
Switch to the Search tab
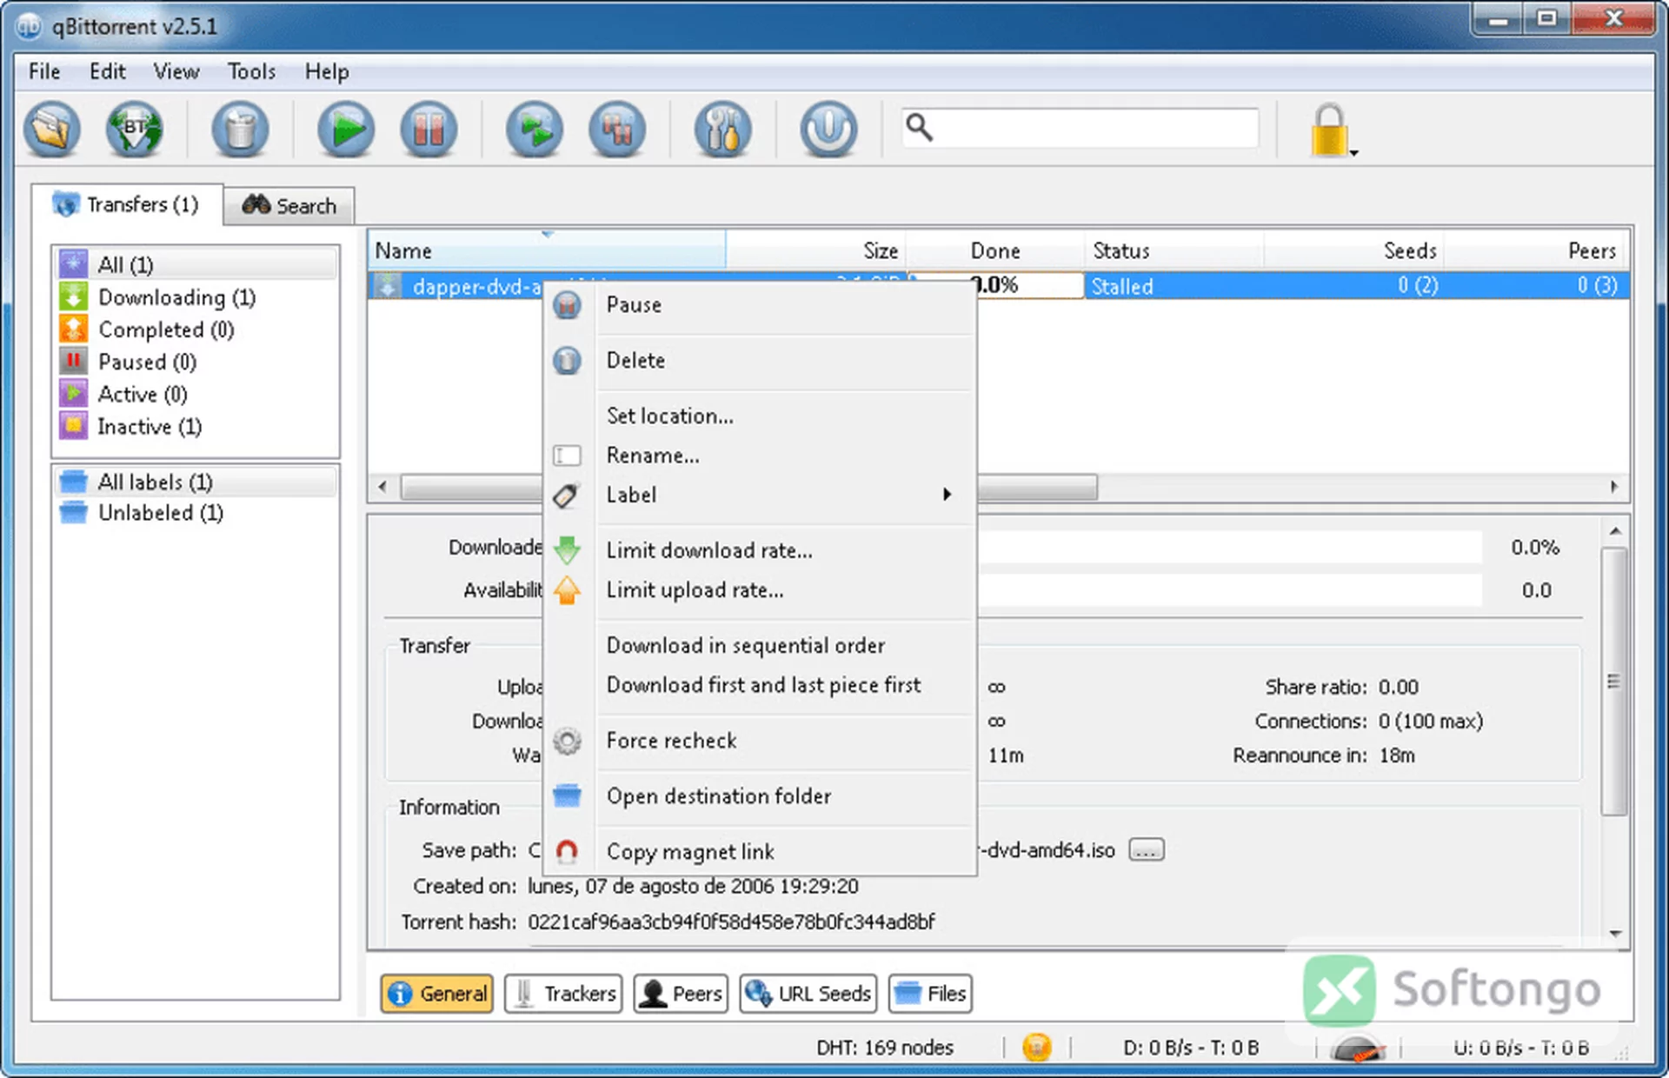[289, 206]
